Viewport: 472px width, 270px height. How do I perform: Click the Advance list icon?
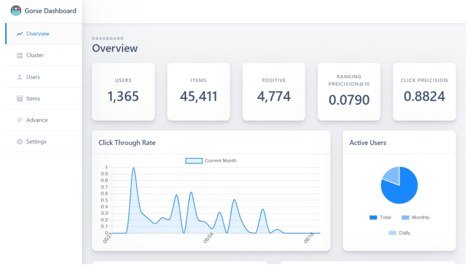coord(20,120)
